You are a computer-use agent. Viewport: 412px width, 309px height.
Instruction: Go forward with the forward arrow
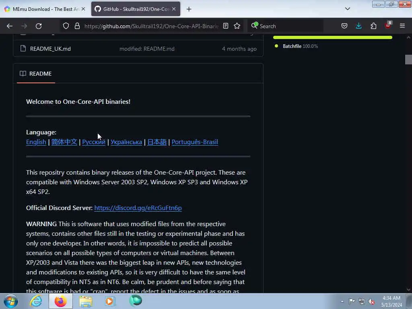click(24, 26)
